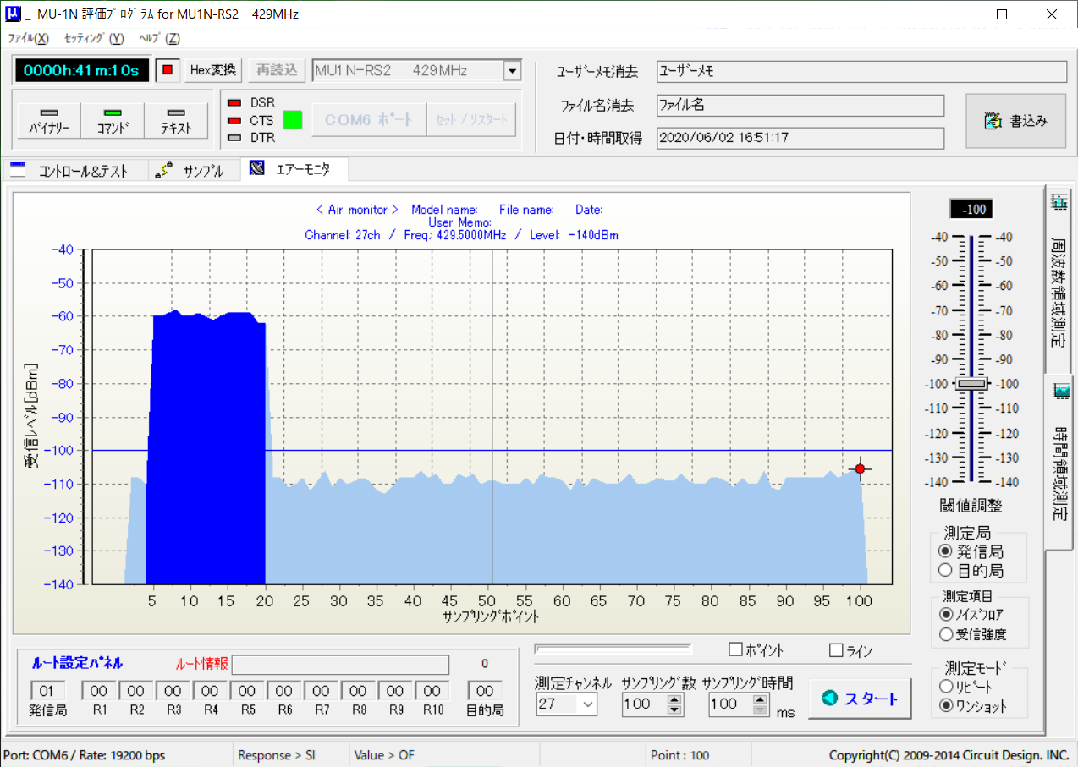Viewport: 1078px width, 767px height.
Task: Click the DTR gray indicator light
Action: (x=235, y=137)
